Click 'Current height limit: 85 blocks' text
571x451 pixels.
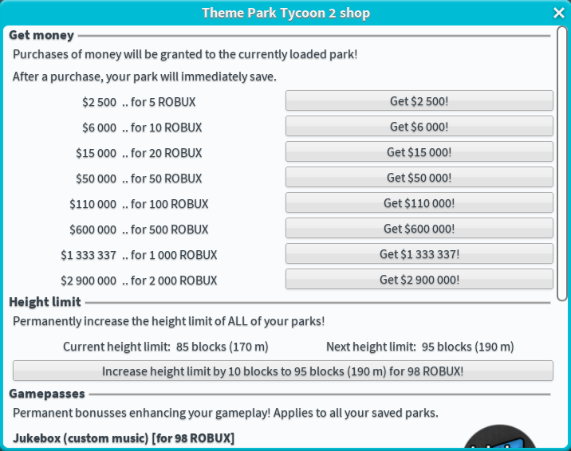click(166, 347)
